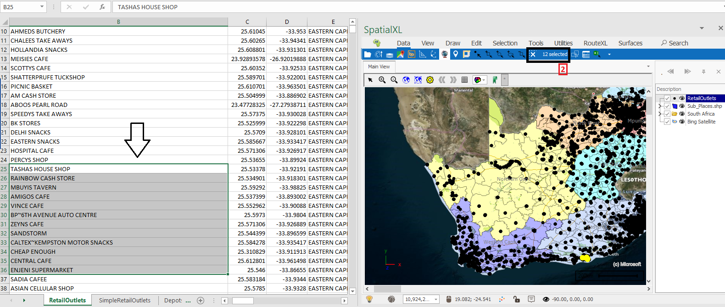This screenshot has height=307, width=725.
Task: Toggle the Bing Satellite layer checkbox
Action: coord(667,122)
